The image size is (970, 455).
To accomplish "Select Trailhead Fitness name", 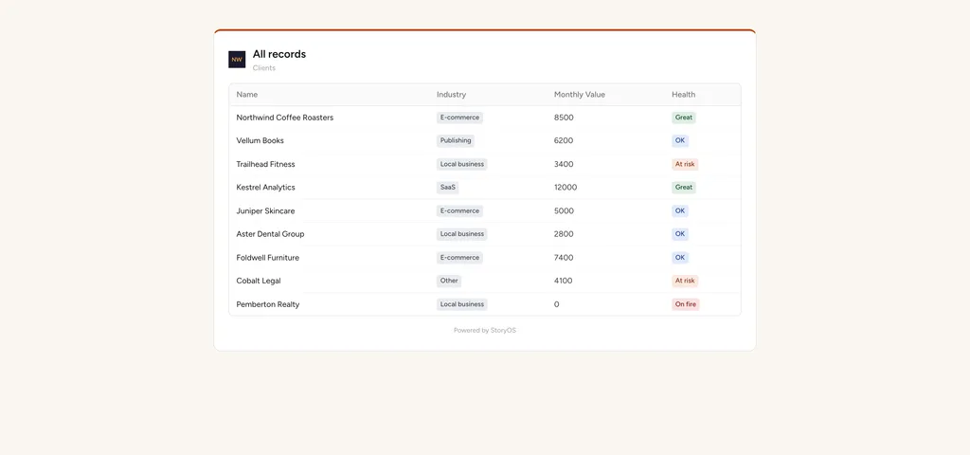I will [265, 164].
